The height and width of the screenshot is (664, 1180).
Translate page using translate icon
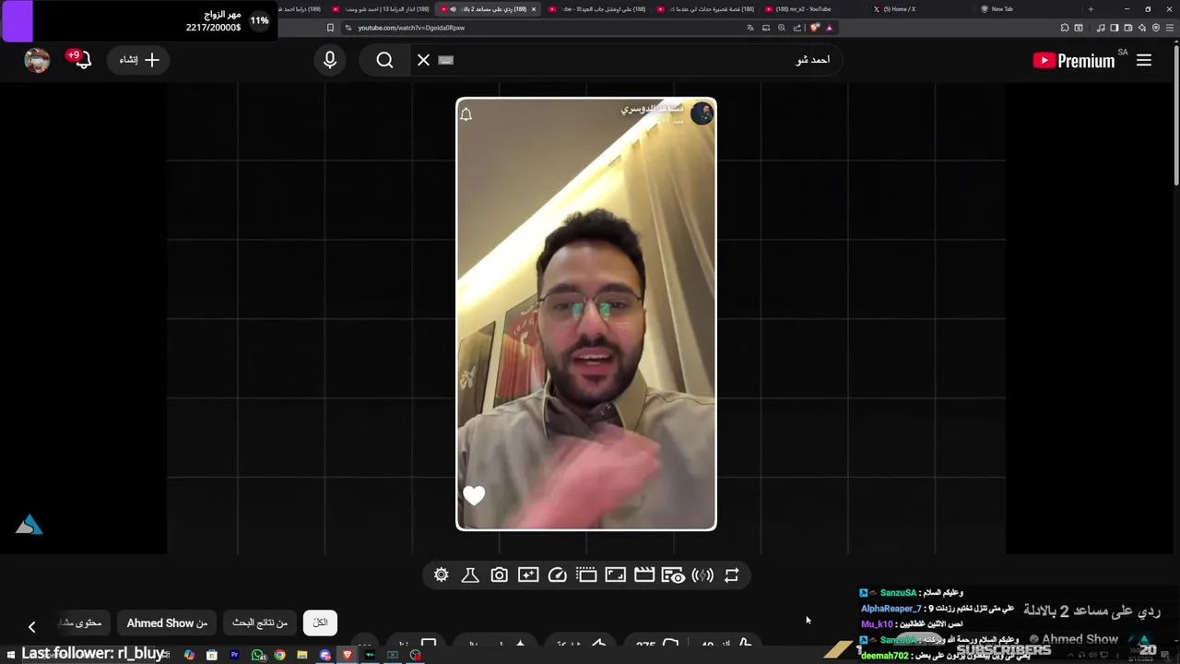(x=750, y=28)
